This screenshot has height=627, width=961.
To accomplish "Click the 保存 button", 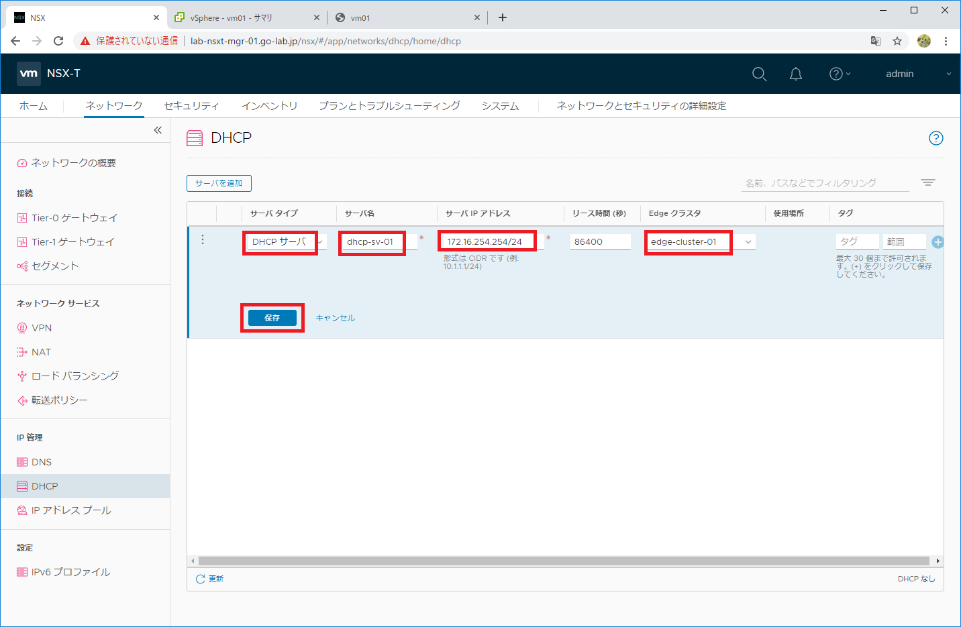I will pos(272,318).
